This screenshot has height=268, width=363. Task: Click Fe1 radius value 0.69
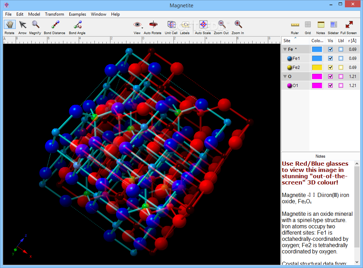pyautogui.click(x=353, y=58)
